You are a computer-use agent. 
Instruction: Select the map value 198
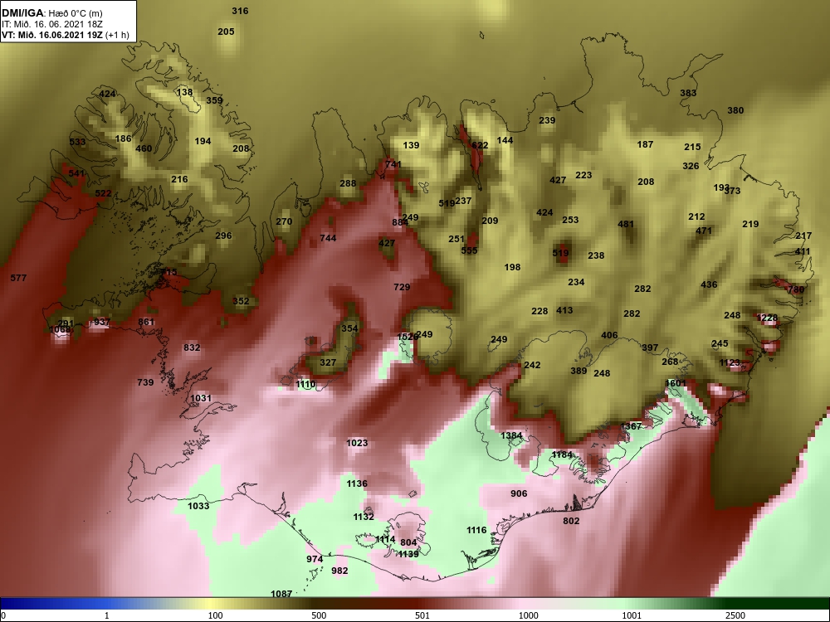512,268
